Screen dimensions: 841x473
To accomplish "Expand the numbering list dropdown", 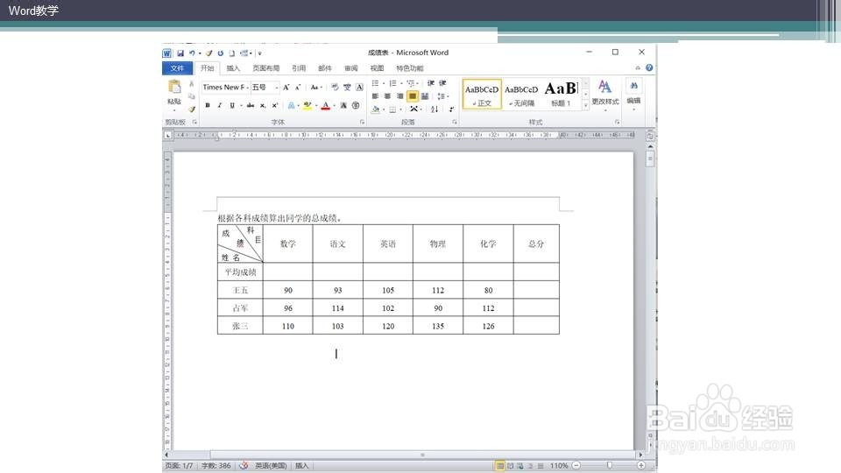I will 402,83.
